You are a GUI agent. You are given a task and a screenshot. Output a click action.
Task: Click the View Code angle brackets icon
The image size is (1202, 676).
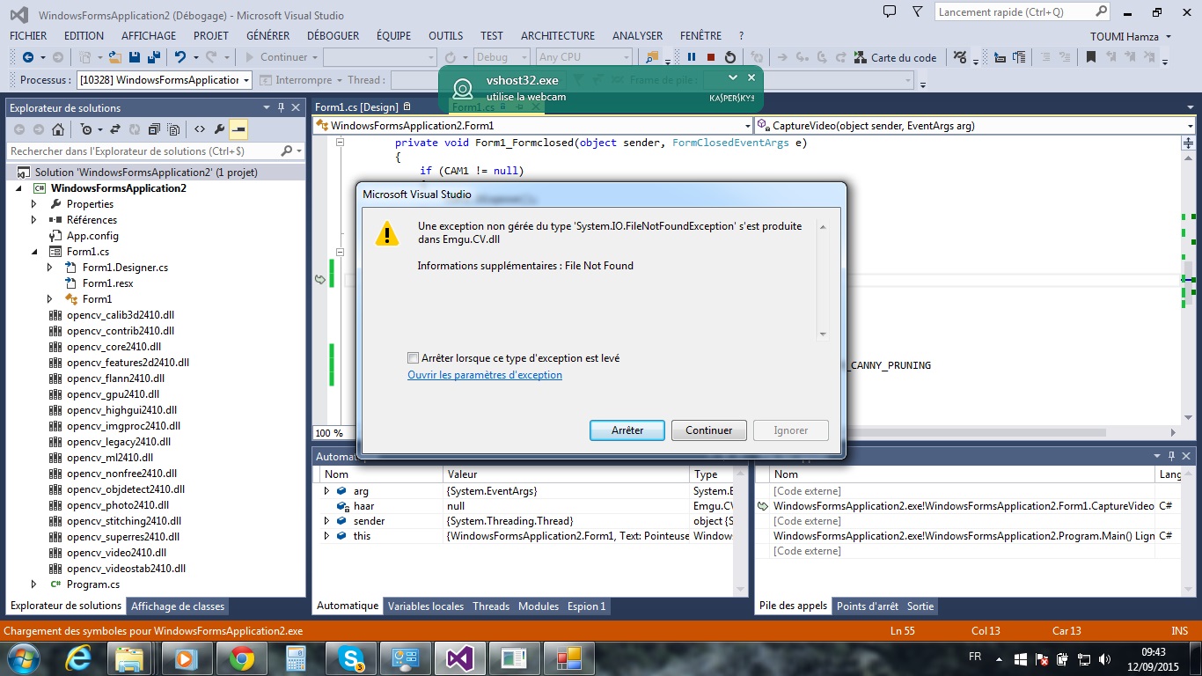coord(200,129)
